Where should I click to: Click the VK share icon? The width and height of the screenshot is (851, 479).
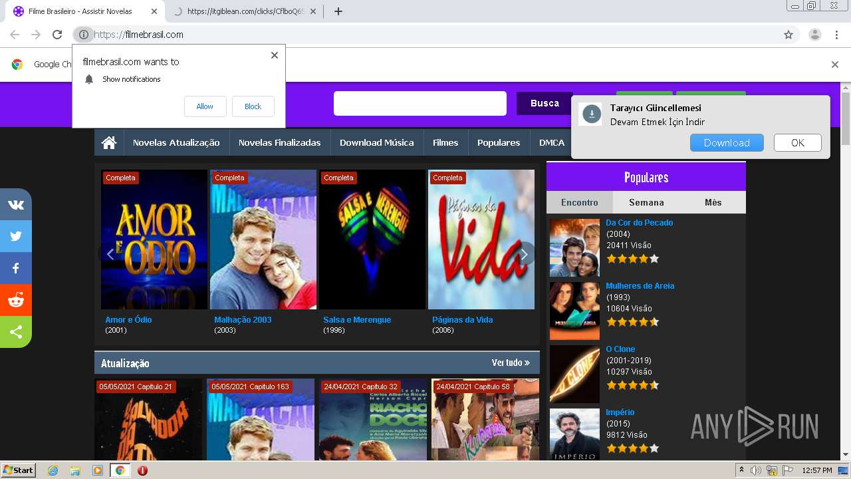[x=16, y=204]
